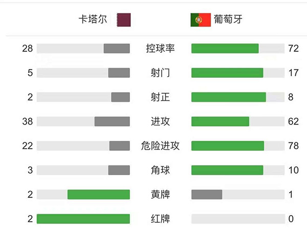The image size is (307, 231).
Task: Click Qatar's gray 控球率 bar
Action: click(117, 49)
